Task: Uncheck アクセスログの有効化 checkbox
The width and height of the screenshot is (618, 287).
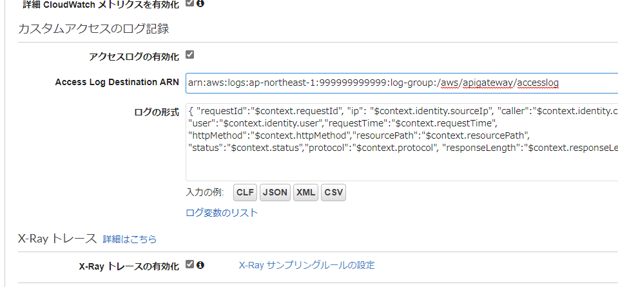Action: (x=189, y=54)
